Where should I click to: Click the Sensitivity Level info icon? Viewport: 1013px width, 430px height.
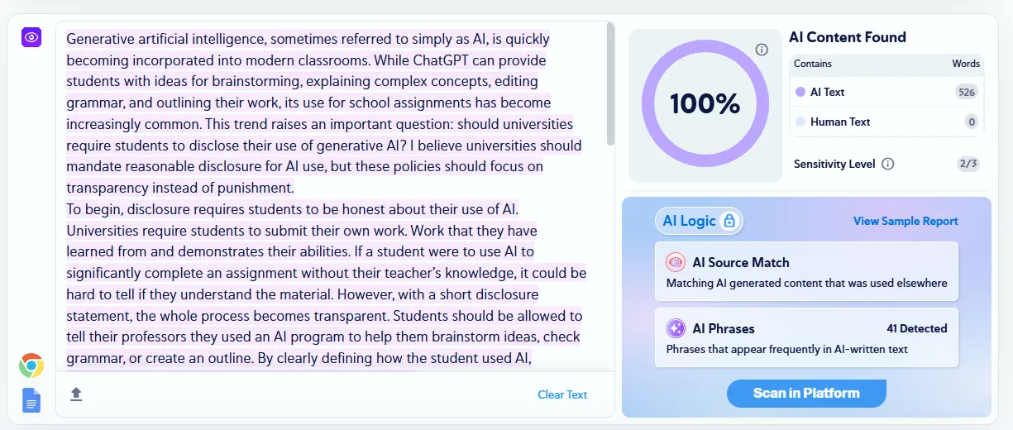[x=888, y=164]
